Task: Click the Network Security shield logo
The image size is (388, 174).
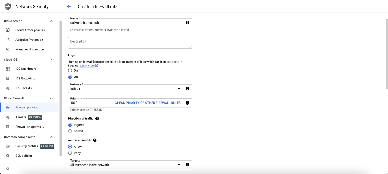Action: [x=8, y=7]
